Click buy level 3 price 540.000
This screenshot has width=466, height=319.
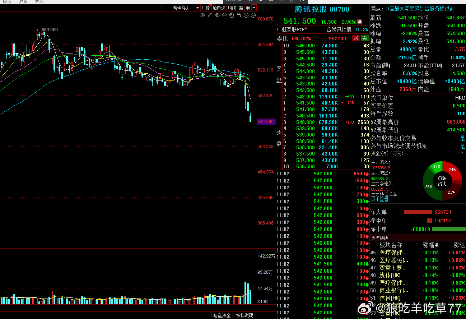click(306, 122)
